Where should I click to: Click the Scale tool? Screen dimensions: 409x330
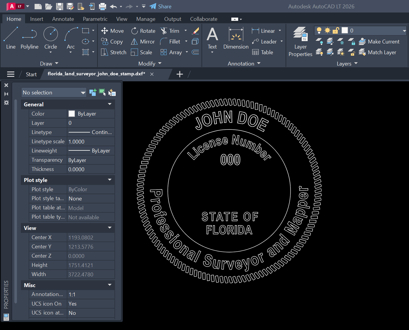pos(141,52)
